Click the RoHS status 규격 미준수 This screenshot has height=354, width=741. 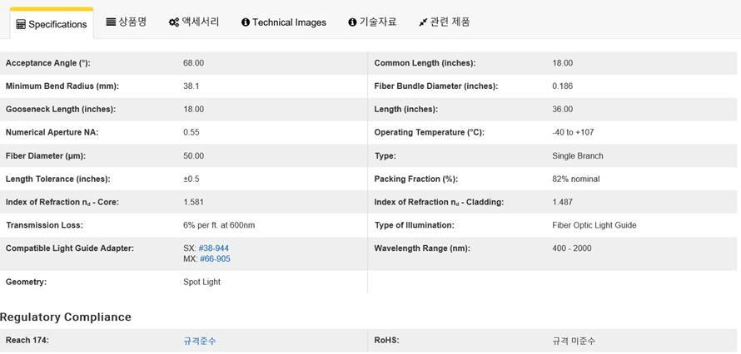point(574,341)
